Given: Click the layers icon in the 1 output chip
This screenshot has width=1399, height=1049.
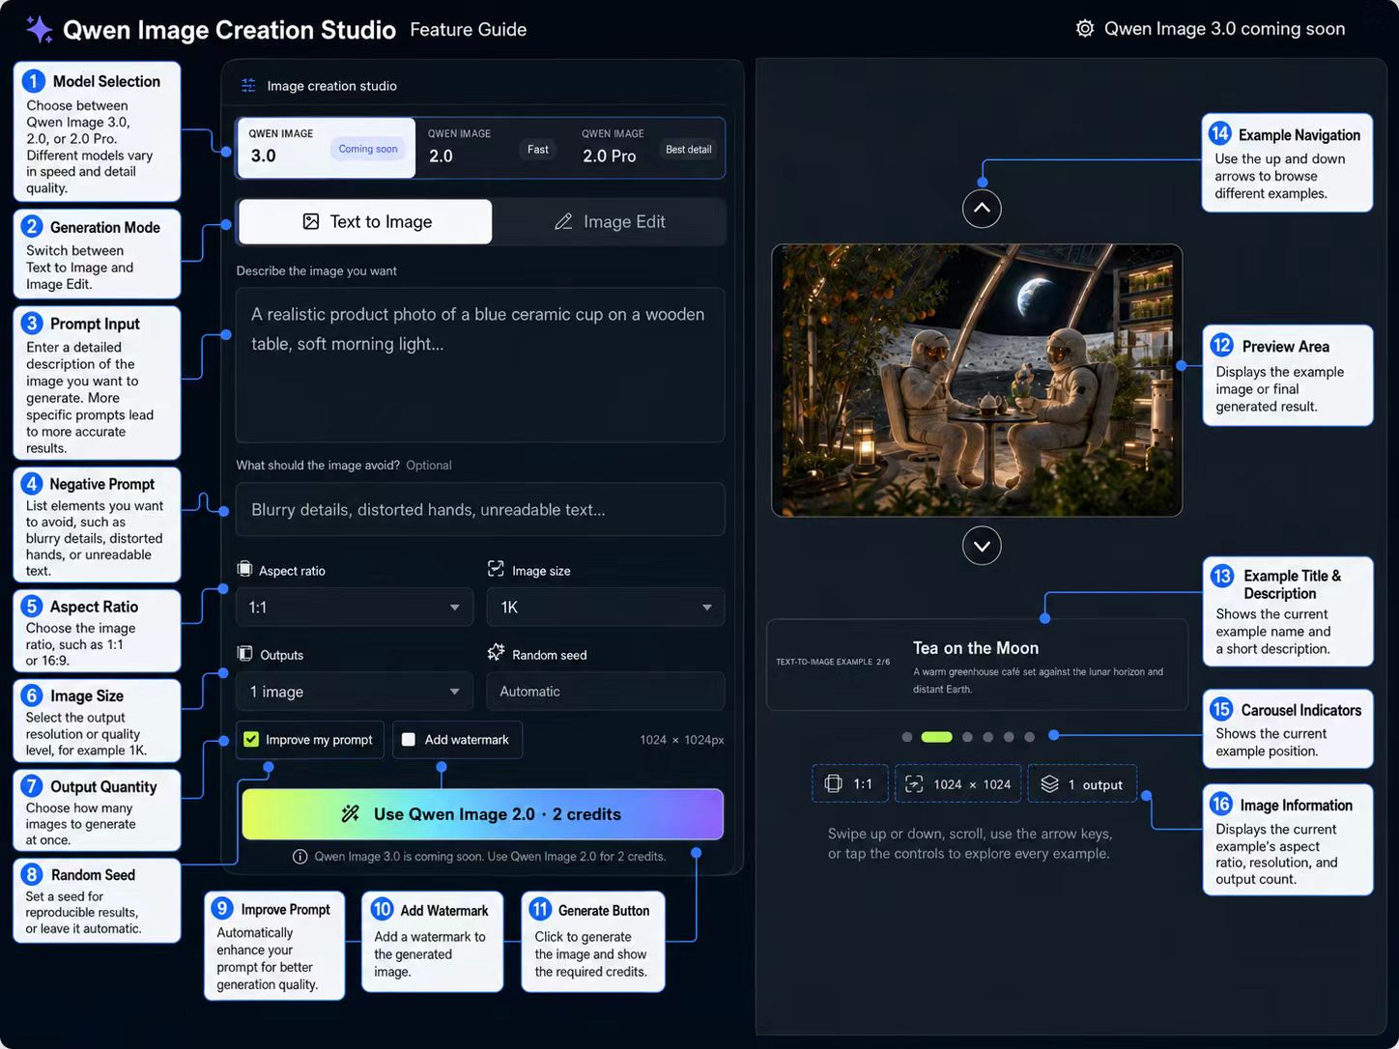Looking at the screenshot, I should 1049,783.
